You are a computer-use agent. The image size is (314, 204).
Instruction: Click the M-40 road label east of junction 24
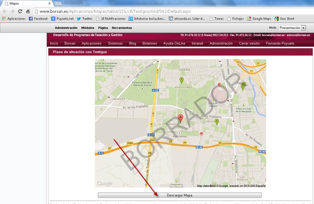pyautogui.click(x=199, y=147)
